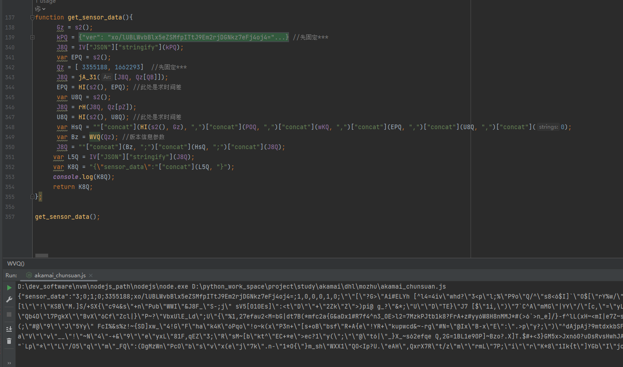Show more Run toolbar actions via the double chevron
623x367 pixels.
click(x=9, y=363)
